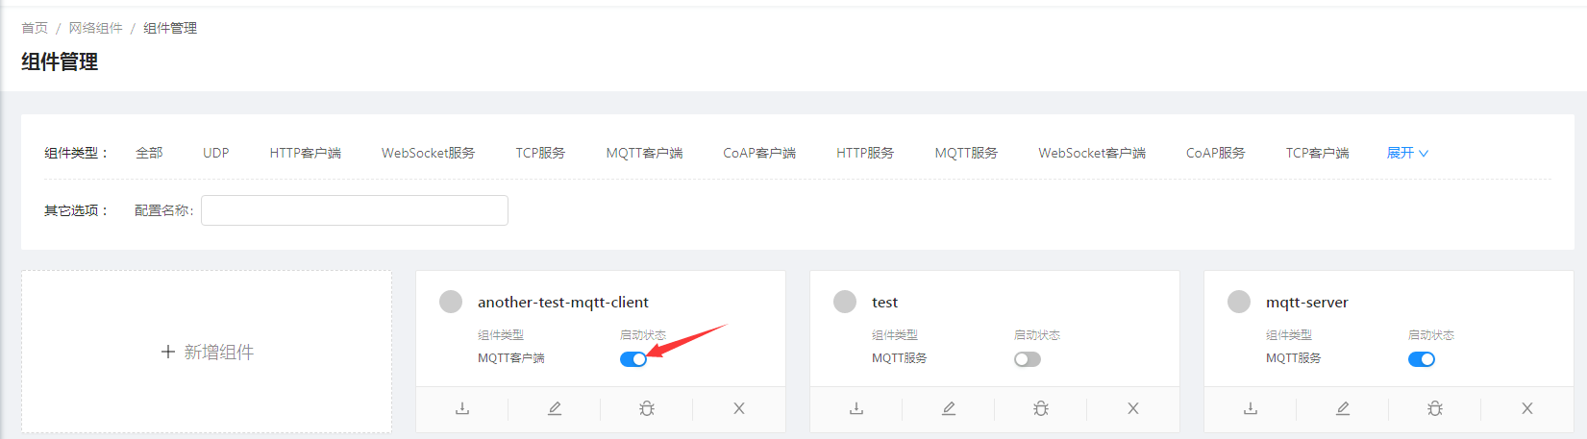The height and width of the screenshot is (439, 1587).
Task: Delete the another-test-mqtt-client component
Action: [x=739, y=408]
